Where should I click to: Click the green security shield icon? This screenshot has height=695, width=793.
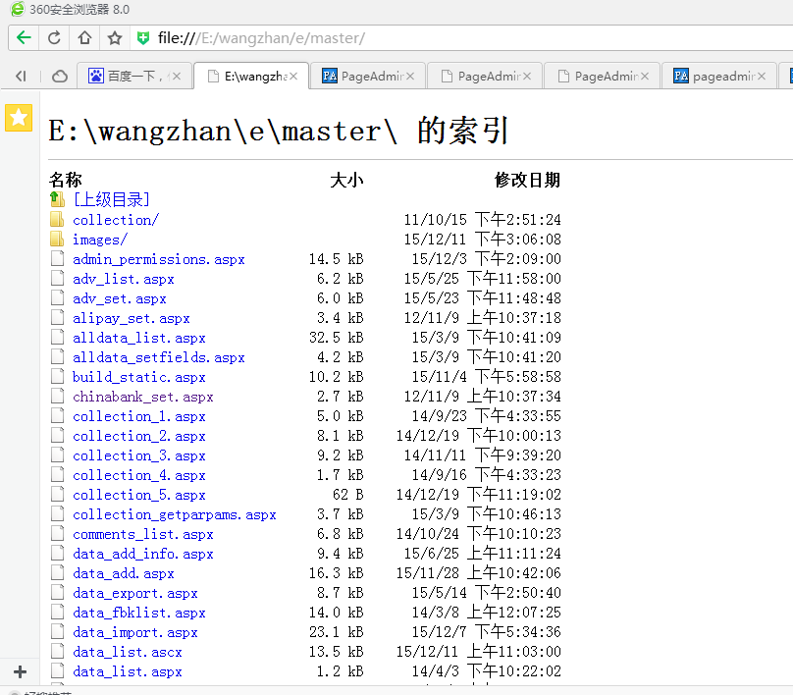coord(143,38)
